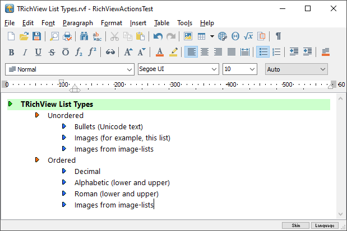Screen dimensions: 347x231
Task: Open the font size 10 dropdown
Action: click(x=252, y=69)
